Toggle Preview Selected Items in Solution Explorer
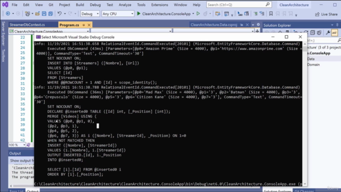341x192 pixels. (335, 33)
